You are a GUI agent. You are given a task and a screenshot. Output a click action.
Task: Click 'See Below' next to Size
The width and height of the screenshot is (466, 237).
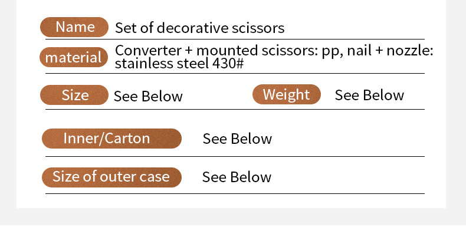tap(148, 96)
